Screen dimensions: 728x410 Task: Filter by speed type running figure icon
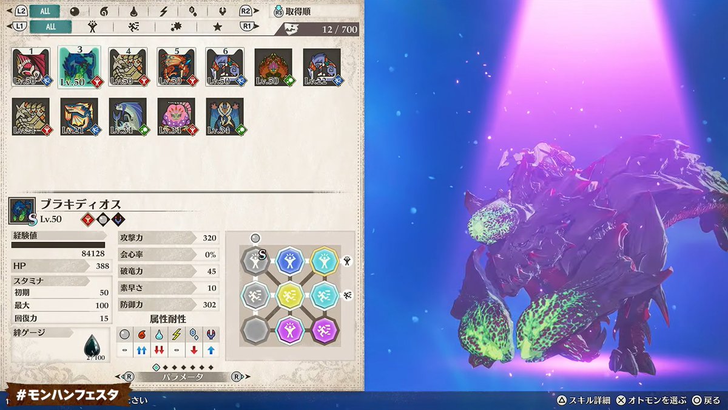coord(134,27)
